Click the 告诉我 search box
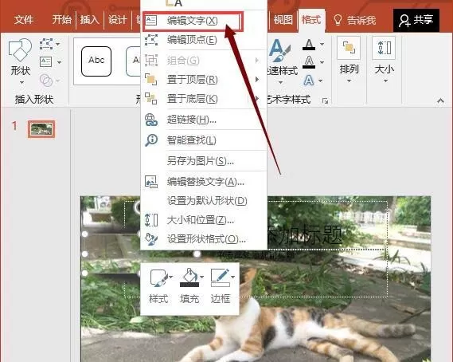The width and height of the screenshot is (453, 362). (x=355, y=20)
